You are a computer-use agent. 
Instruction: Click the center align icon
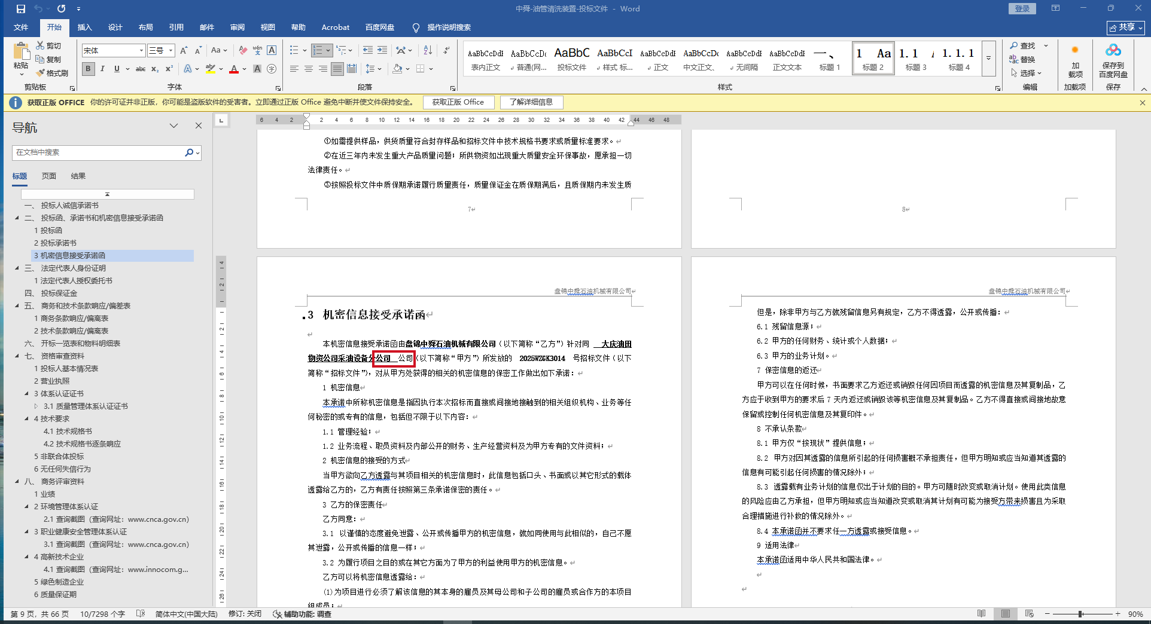click(x=309, y=69)
